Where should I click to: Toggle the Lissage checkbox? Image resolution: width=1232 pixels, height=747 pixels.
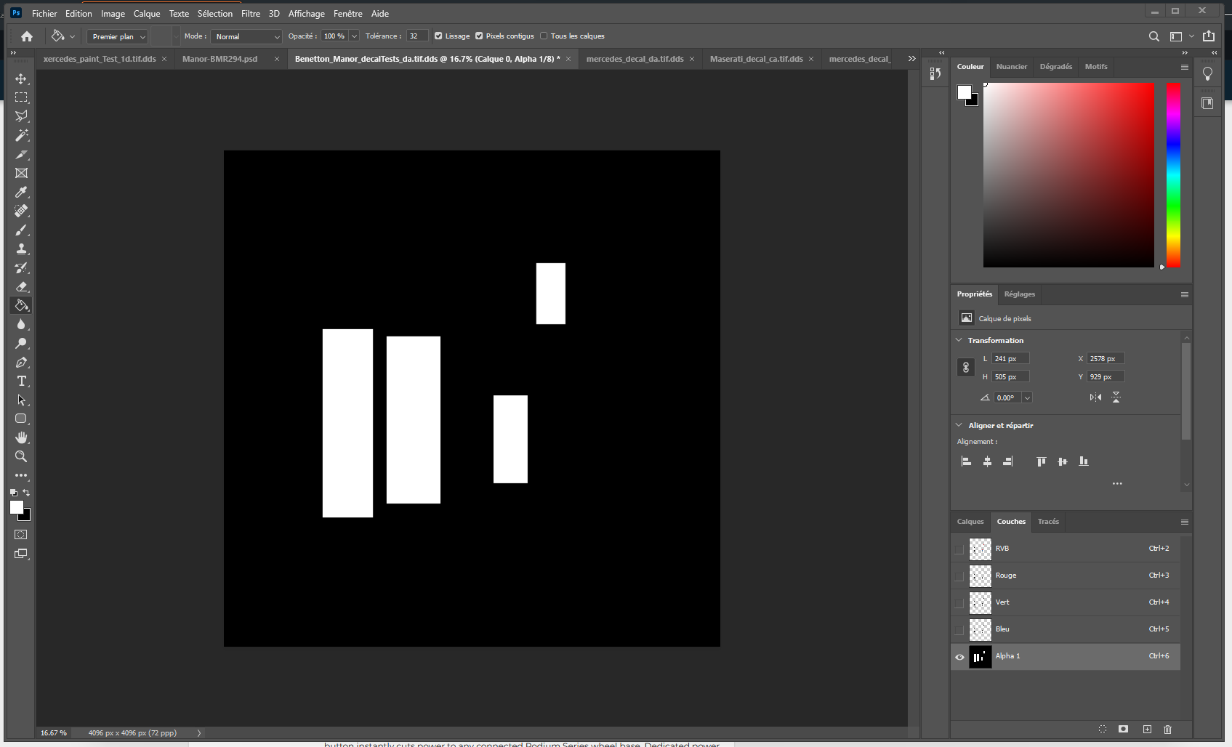pos(438,36)
